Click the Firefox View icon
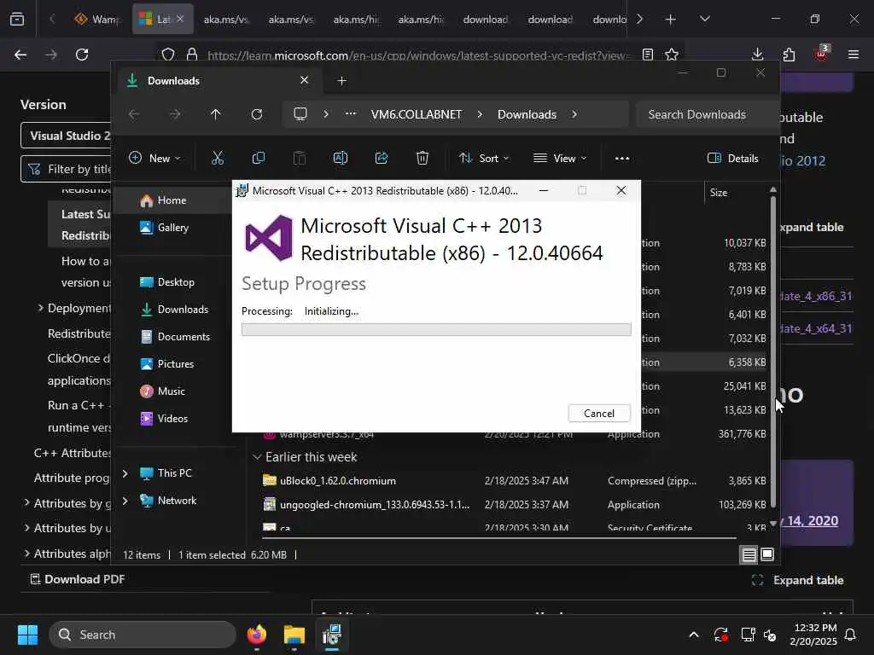 (17, 20)
